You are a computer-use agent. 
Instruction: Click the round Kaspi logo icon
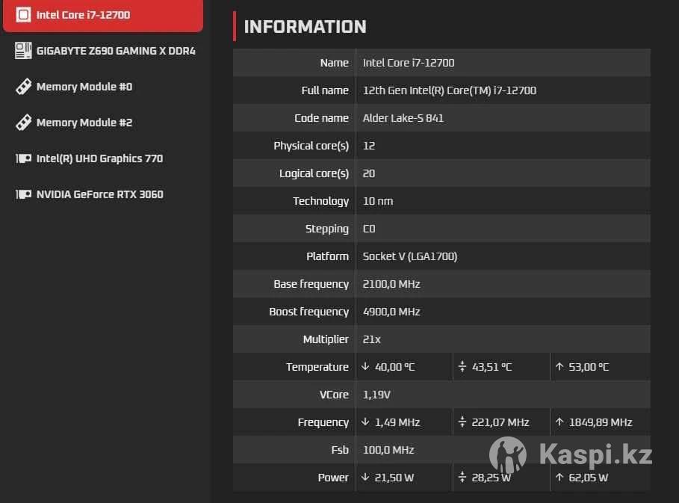click(508, 455)
